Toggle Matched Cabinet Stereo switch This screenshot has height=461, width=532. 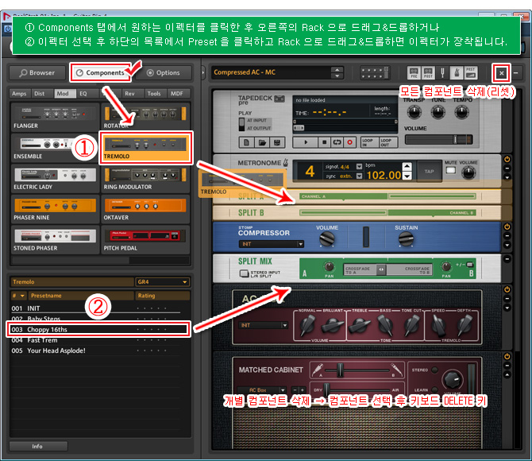pos(434,370)
